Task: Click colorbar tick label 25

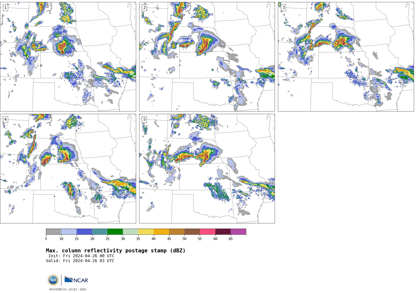Action: tap(108, 239)
